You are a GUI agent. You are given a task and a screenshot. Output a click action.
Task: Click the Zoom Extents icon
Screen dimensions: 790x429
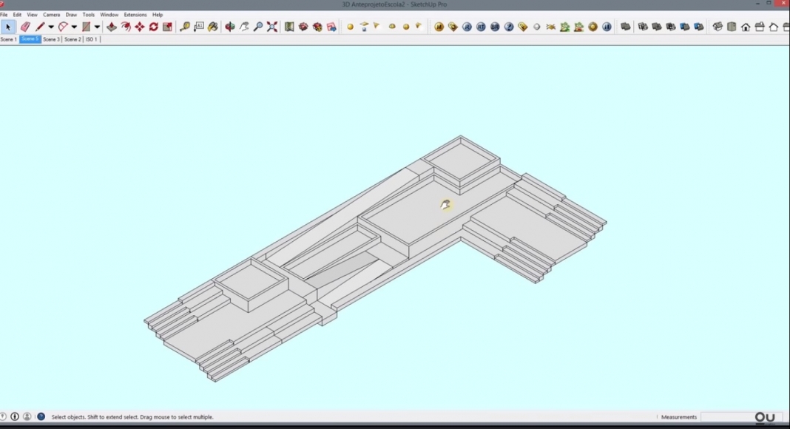click(271, 27)
